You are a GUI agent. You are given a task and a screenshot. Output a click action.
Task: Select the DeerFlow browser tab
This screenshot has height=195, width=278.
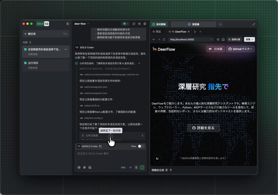tap(179, 32)
